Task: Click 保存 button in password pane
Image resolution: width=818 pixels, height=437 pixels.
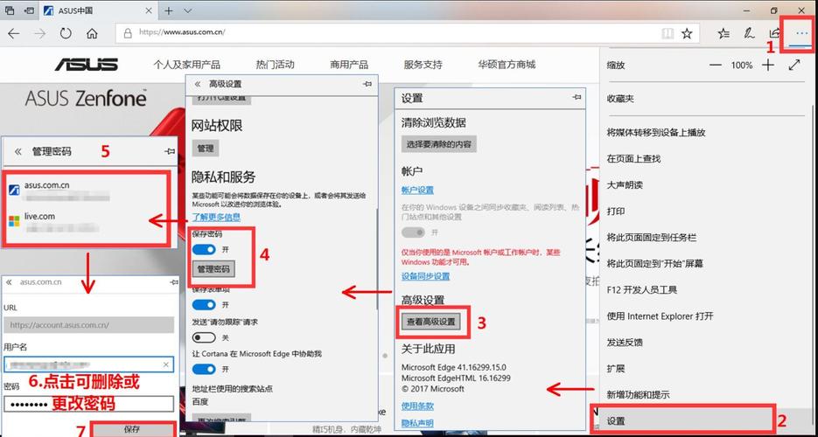Action: pos(132,430)
